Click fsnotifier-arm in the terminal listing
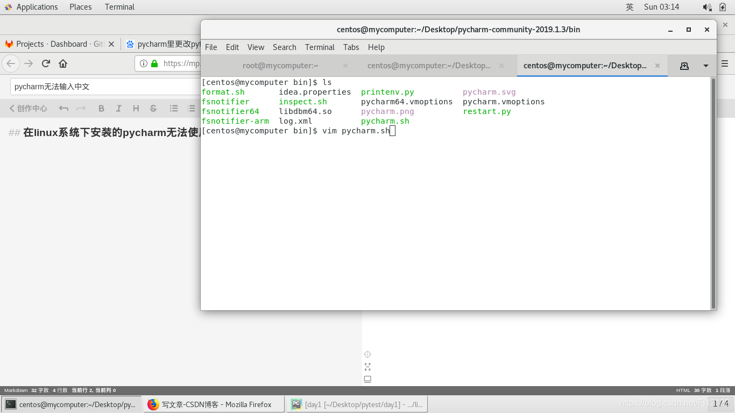The image size is (735, 413). pos(235,121)
